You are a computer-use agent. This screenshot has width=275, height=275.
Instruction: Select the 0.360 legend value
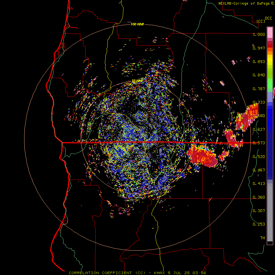coord(259,197)
